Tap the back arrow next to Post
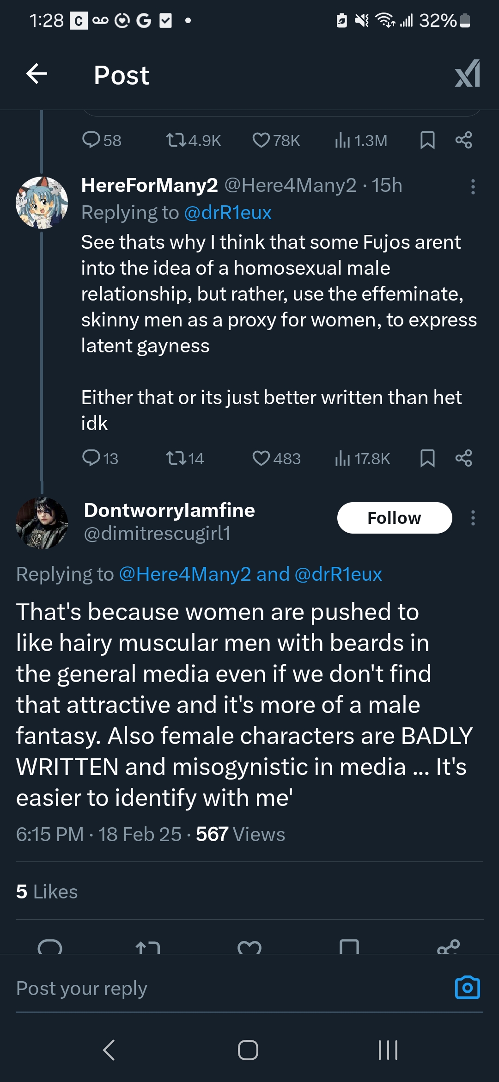The image size is (499, 1082). (37, 74)
